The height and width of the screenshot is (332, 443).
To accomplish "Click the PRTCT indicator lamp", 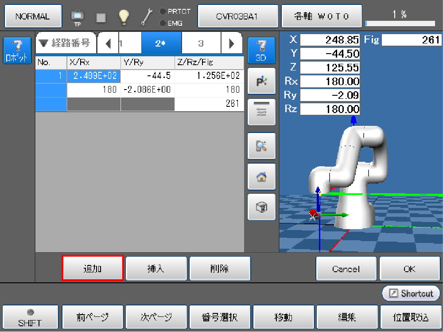I will click(163, 12).
